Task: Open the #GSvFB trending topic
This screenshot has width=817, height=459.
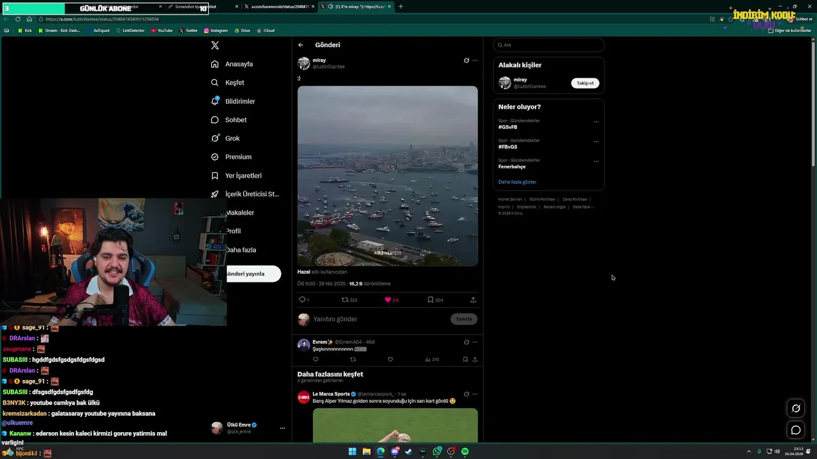Action: (508, 127)
